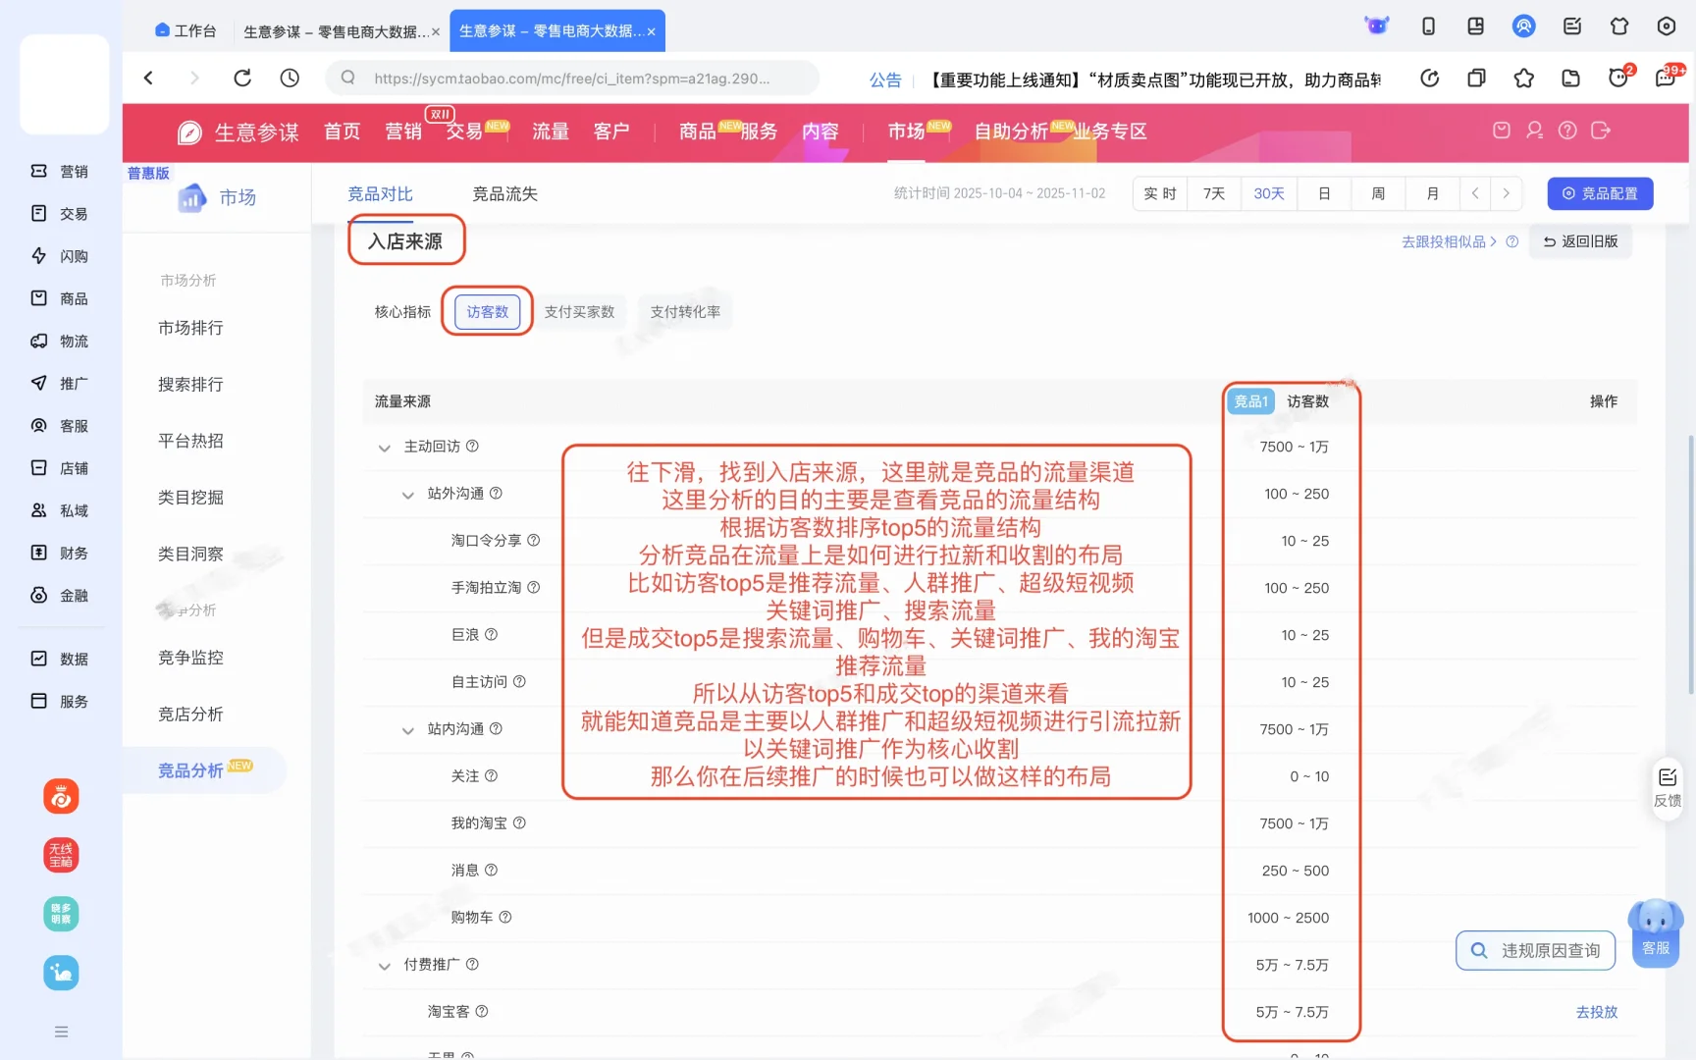
Task: Open the folder icon in the toolbar
Action: (1571, 78)
